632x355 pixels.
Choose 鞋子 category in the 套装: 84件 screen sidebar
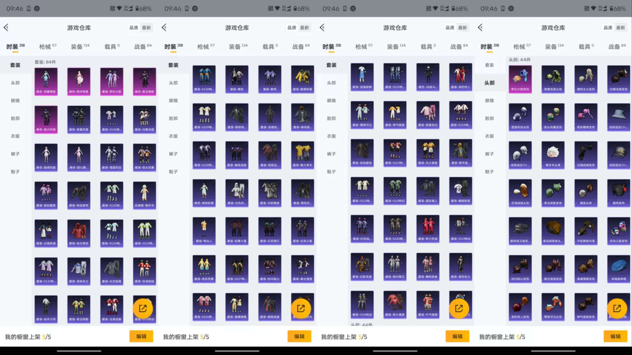point(15,172)
